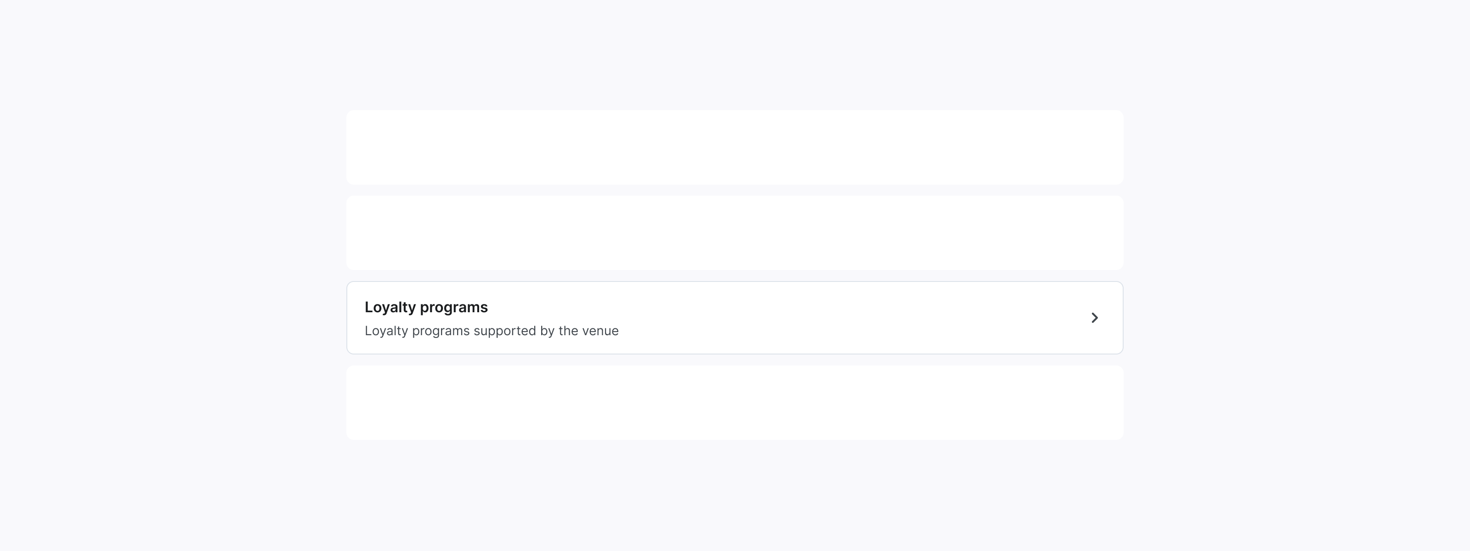
Task: Click the blank placeholder directly above Loyalty programs
Action: [735, 233]
